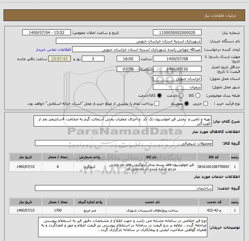
Task: Click the واحد اندازه گیری column header
Action: coord(90,202)
